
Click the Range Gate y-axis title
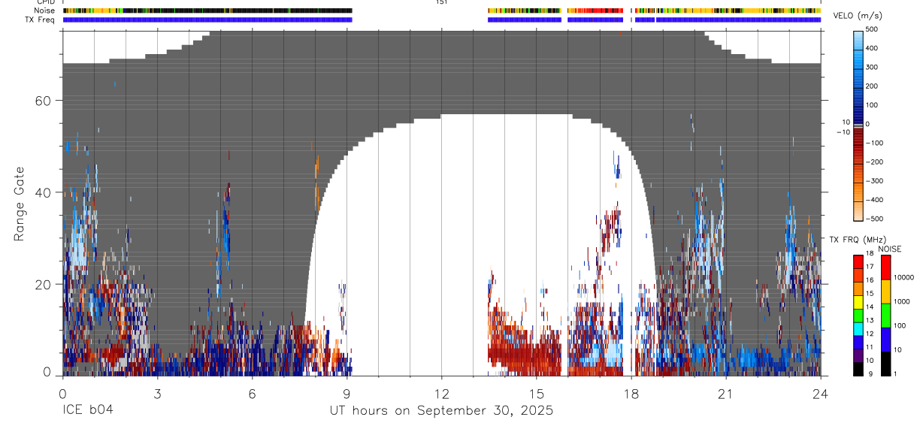click(x=20, y=204)
